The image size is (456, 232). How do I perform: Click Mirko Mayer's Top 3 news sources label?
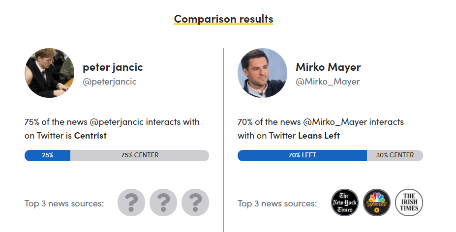(277, 203)
